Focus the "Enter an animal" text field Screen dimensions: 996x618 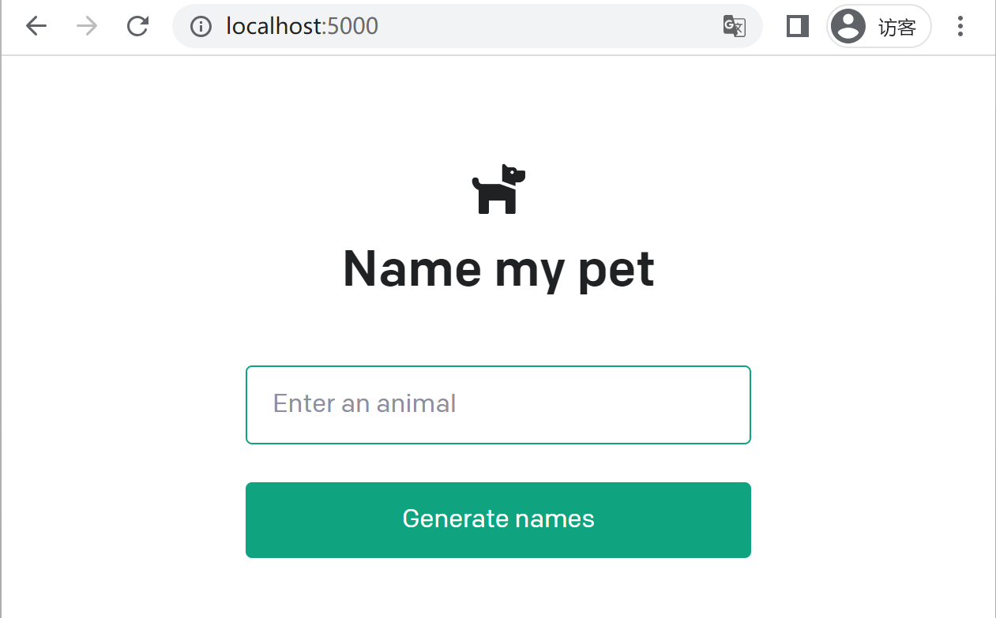click(x=498, y=405)
